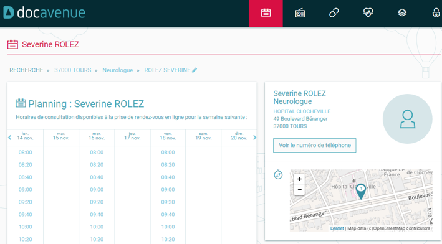
Task: Zoom in on the map with plus button
Action: (299, 179)
